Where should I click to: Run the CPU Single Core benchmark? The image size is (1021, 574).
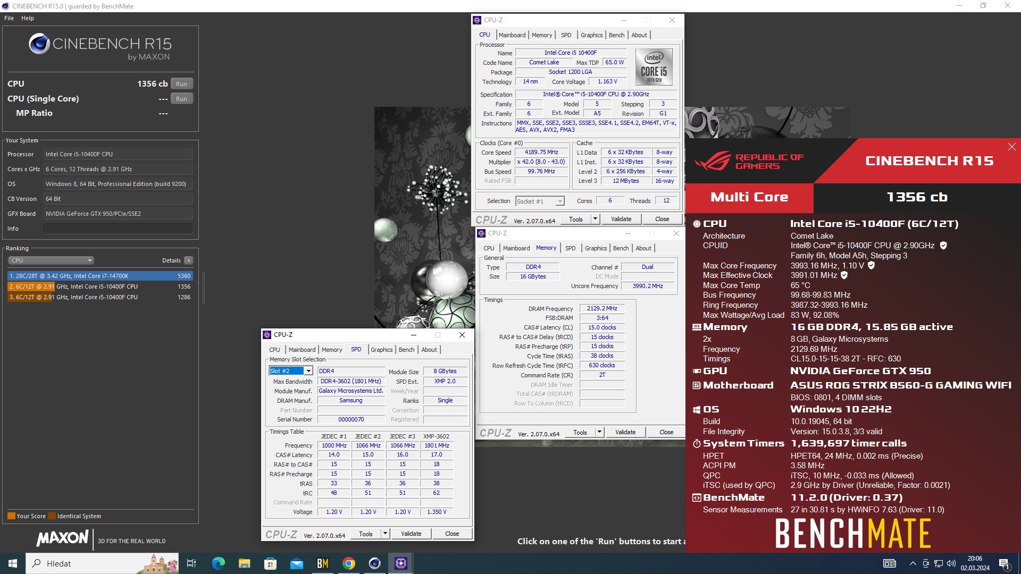coord(182,99)
